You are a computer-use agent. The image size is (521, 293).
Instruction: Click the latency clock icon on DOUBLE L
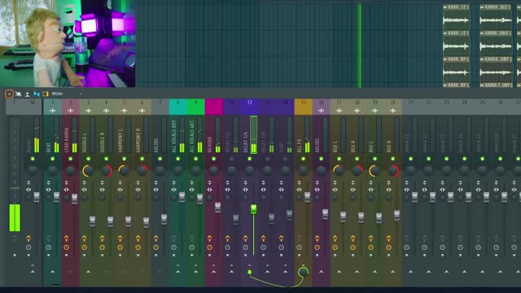[85, 247]
